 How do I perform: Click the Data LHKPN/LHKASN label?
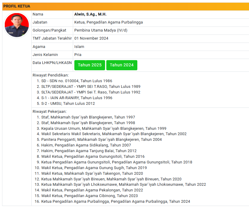coord(52,63)
